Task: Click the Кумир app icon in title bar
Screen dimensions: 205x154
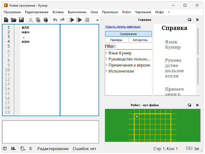Action: coord(6,5)
